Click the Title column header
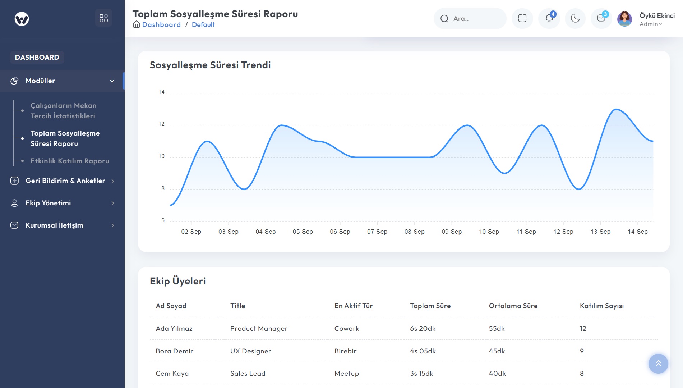This screenshot has height=388, width=683. 237,306
